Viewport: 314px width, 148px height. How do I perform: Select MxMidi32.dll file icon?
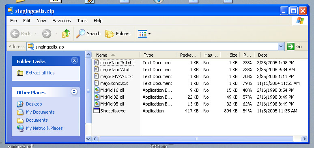pos(97,97)
